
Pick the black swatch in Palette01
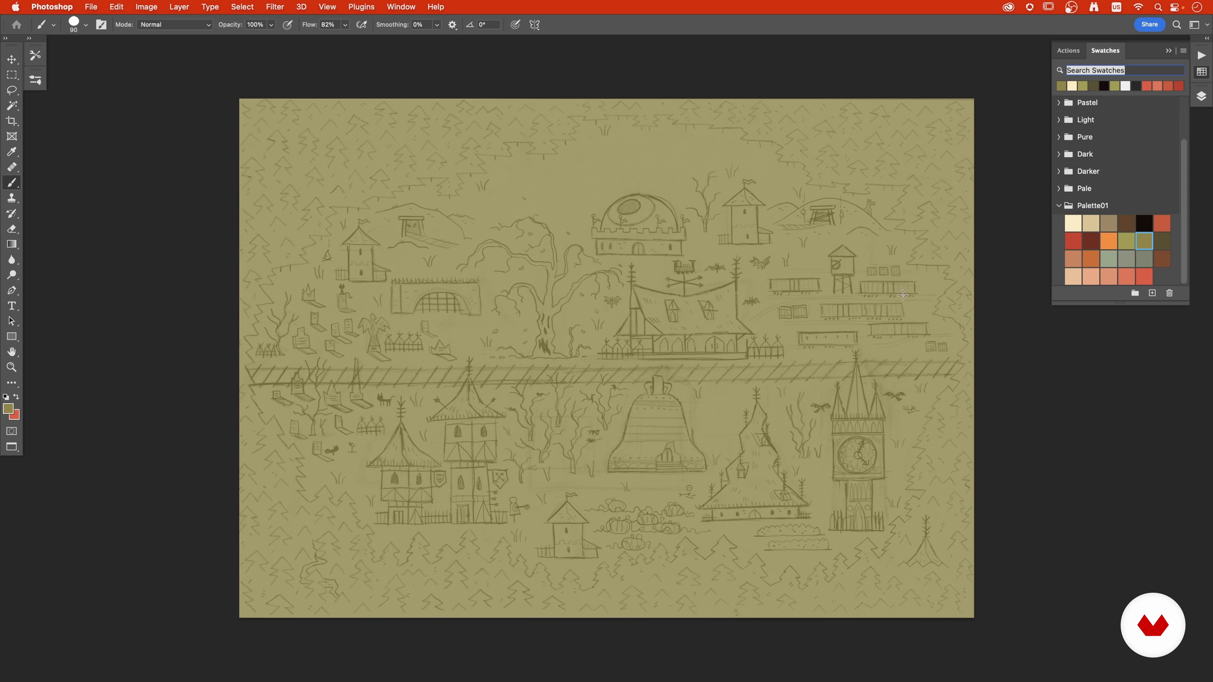pyautogui.click(x=1144, y=223)
